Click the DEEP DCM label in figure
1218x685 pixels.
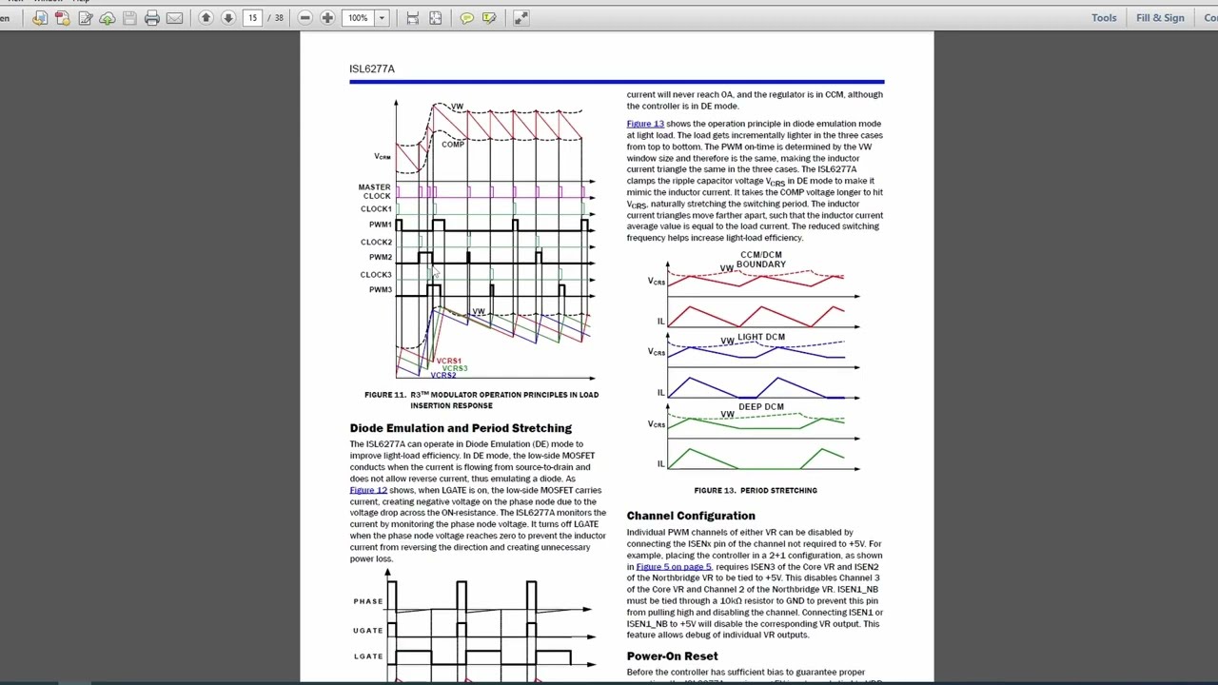[761, 407]
